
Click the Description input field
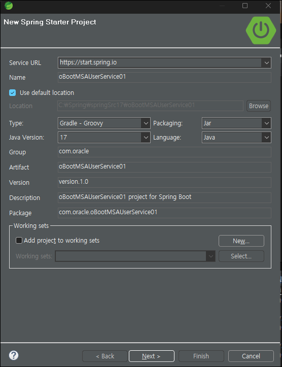click(164, 197)
